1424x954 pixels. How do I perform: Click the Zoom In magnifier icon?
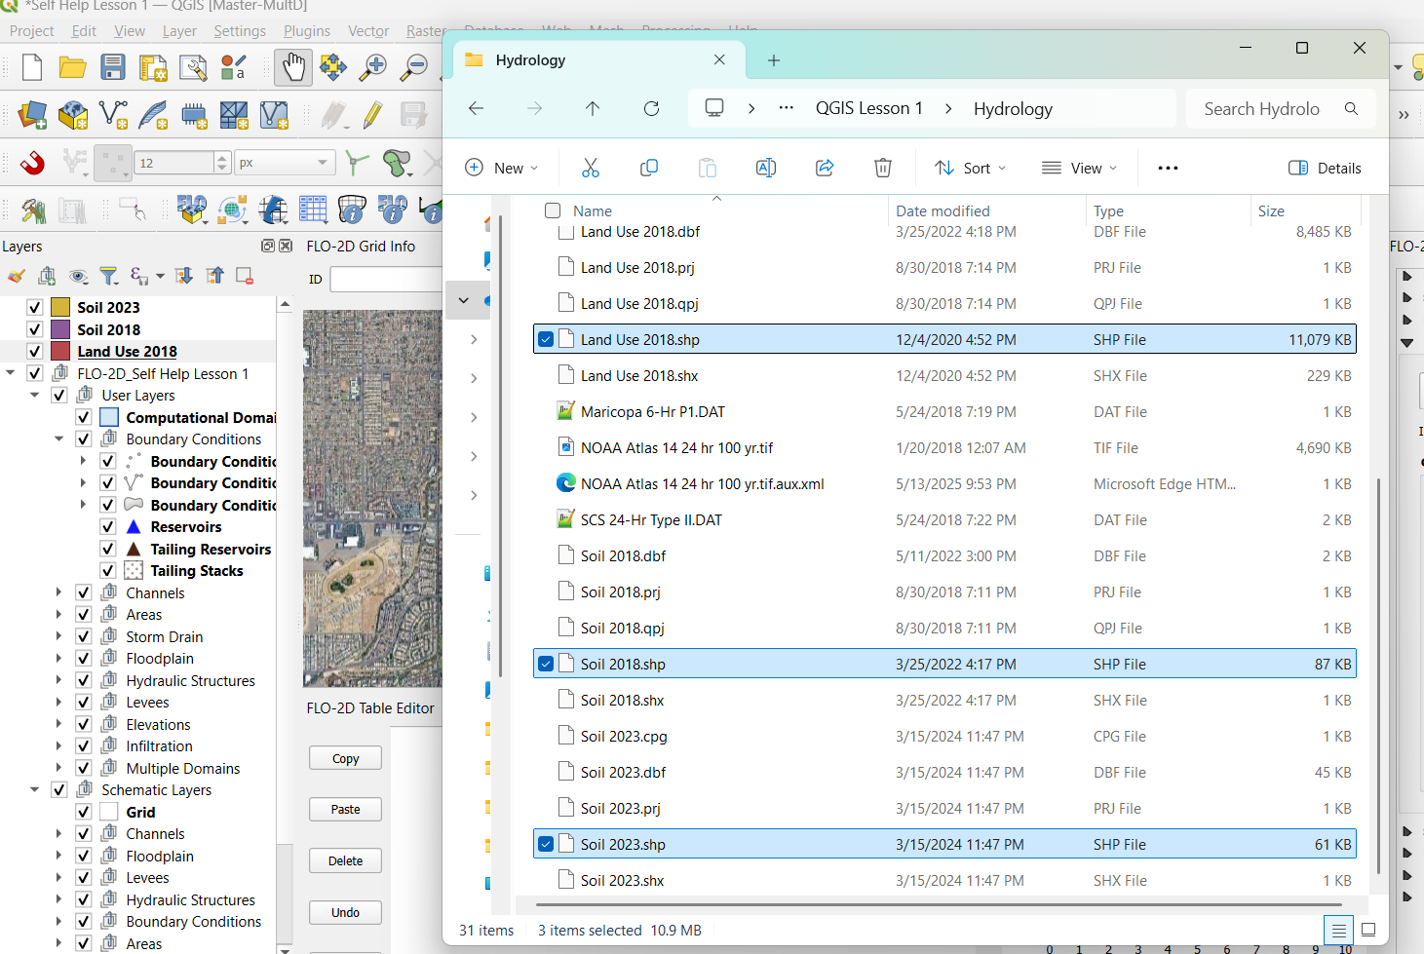click(x=373, y=67)
